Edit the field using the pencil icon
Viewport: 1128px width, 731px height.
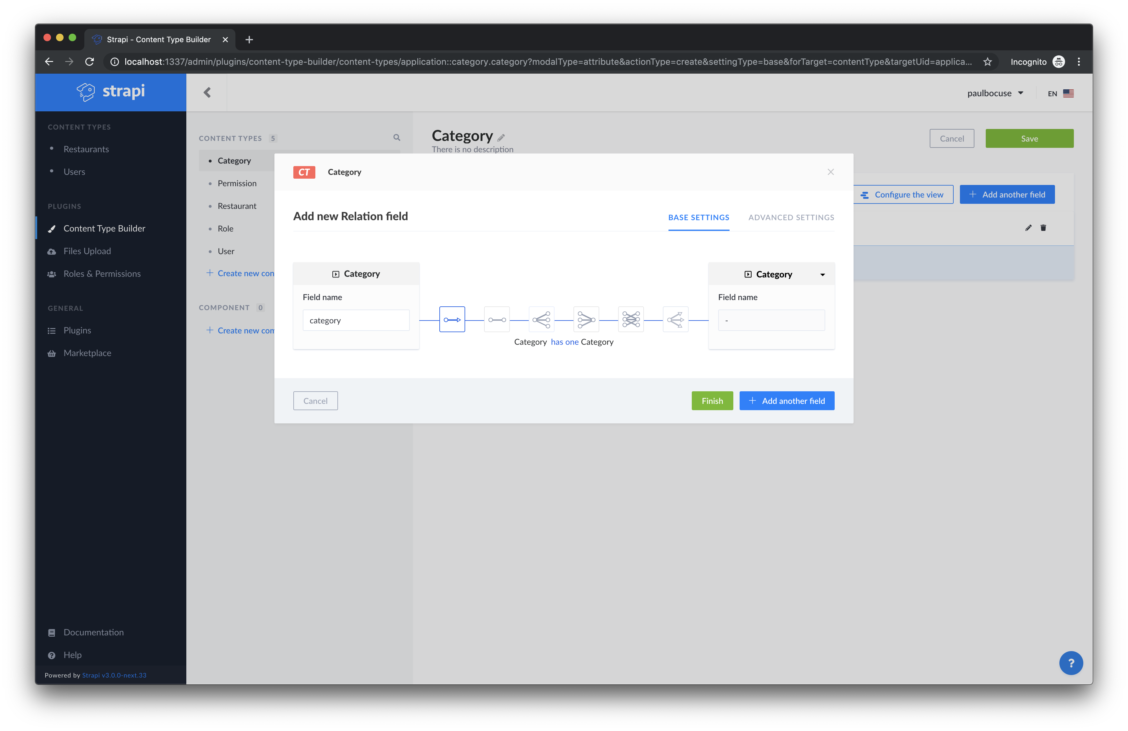pos(1028,228)
